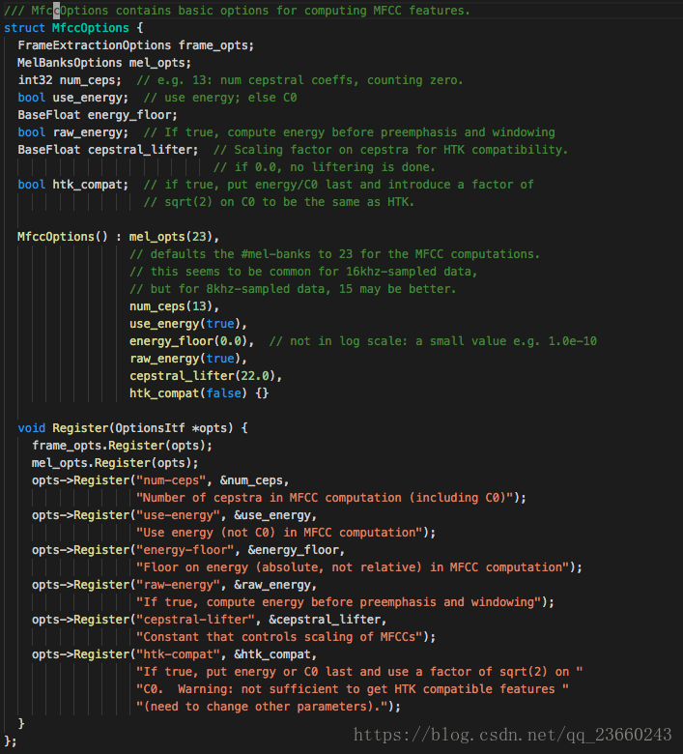Click the "cepstral-lifter" string literal
683x754 pixels.
pyautogui.click(x=195, y=620)
